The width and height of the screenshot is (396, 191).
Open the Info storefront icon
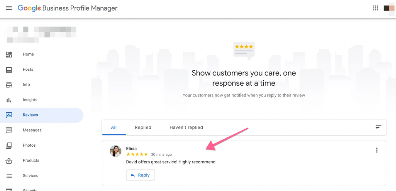pos(9,85)
